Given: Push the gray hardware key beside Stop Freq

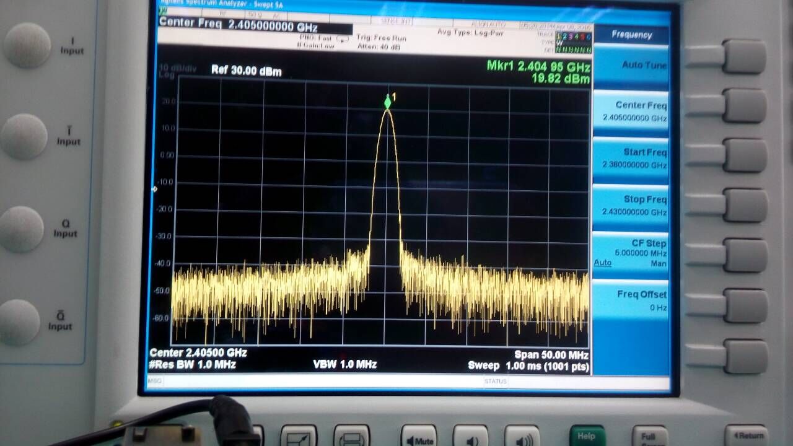Looking at the screenshot, I should click(x=745, y=205).
